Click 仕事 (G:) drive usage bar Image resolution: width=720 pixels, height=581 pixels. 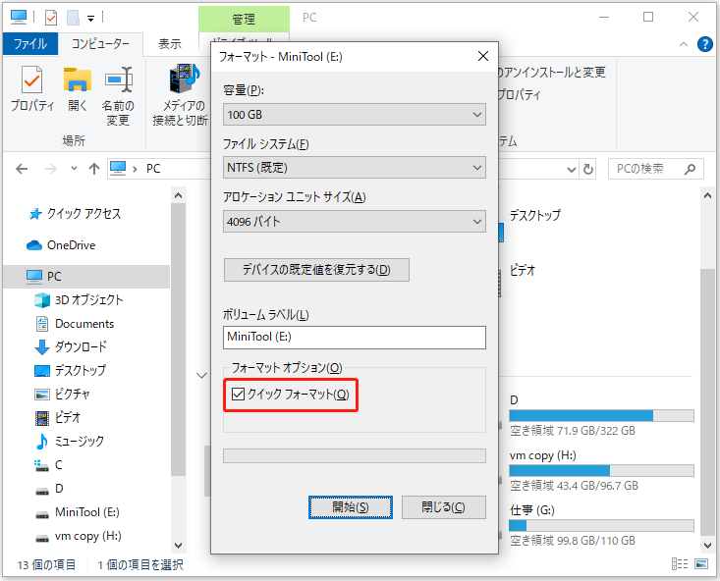tap(601, 525)
